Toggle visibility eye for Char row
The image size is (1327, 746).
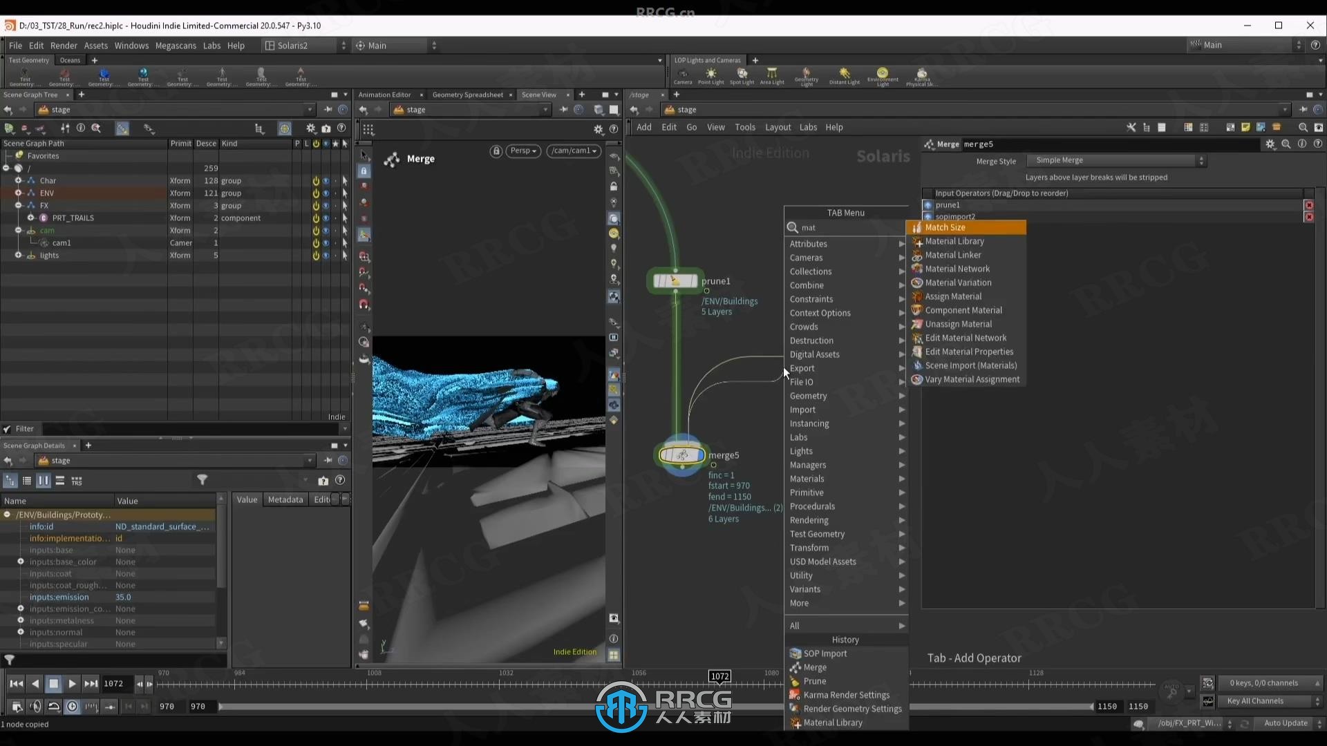point(326,181)
